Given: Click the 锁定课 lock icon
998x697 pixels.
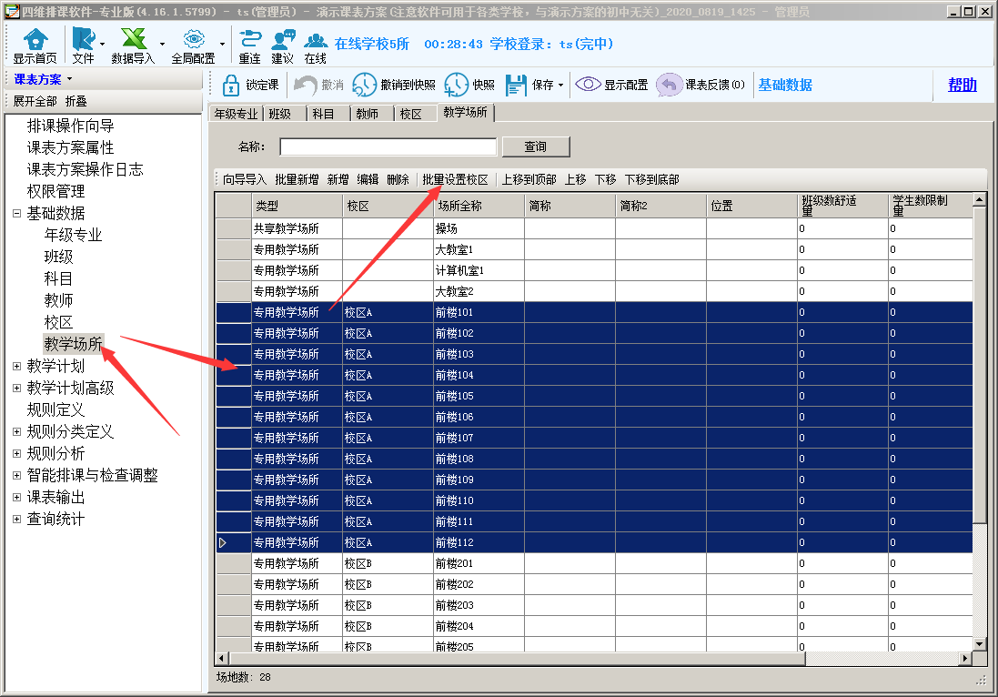Looking at the screenshot, I should tap(230, 85).
